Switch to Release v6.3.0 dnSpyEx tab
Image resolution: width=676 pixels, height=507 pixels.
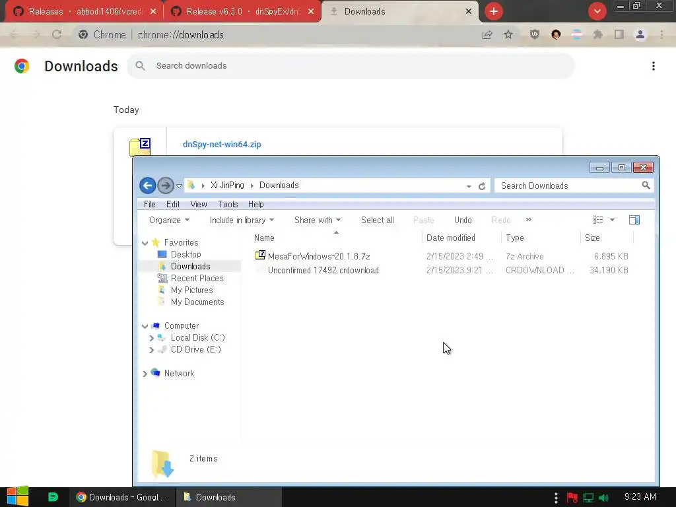tap(242, 12)
